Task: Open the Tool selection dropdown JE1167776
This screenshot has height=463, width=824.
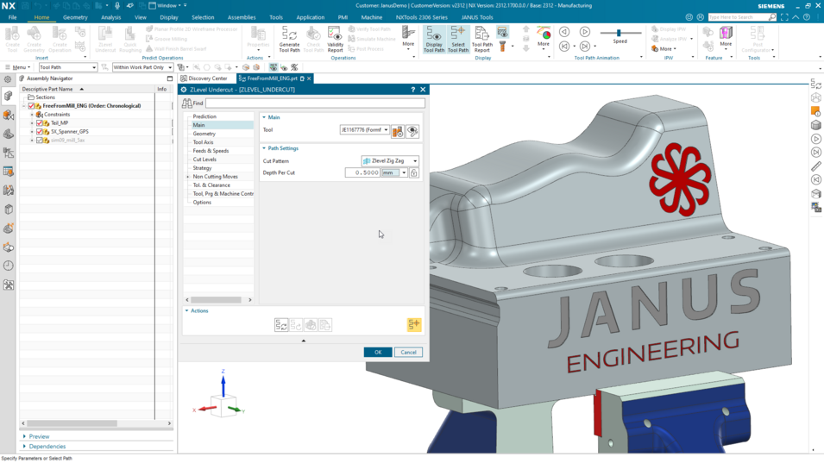Action: tap(364, 129)
